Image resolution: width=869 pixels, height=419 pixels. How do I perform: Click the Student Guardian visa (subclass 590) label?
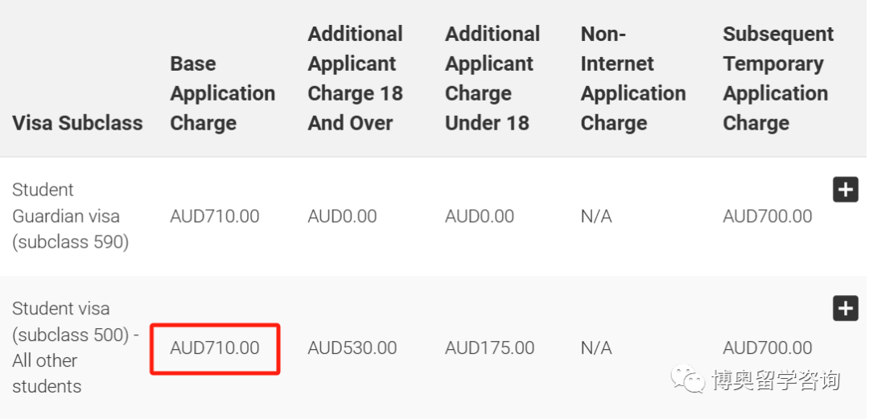(x=70, y=216)
